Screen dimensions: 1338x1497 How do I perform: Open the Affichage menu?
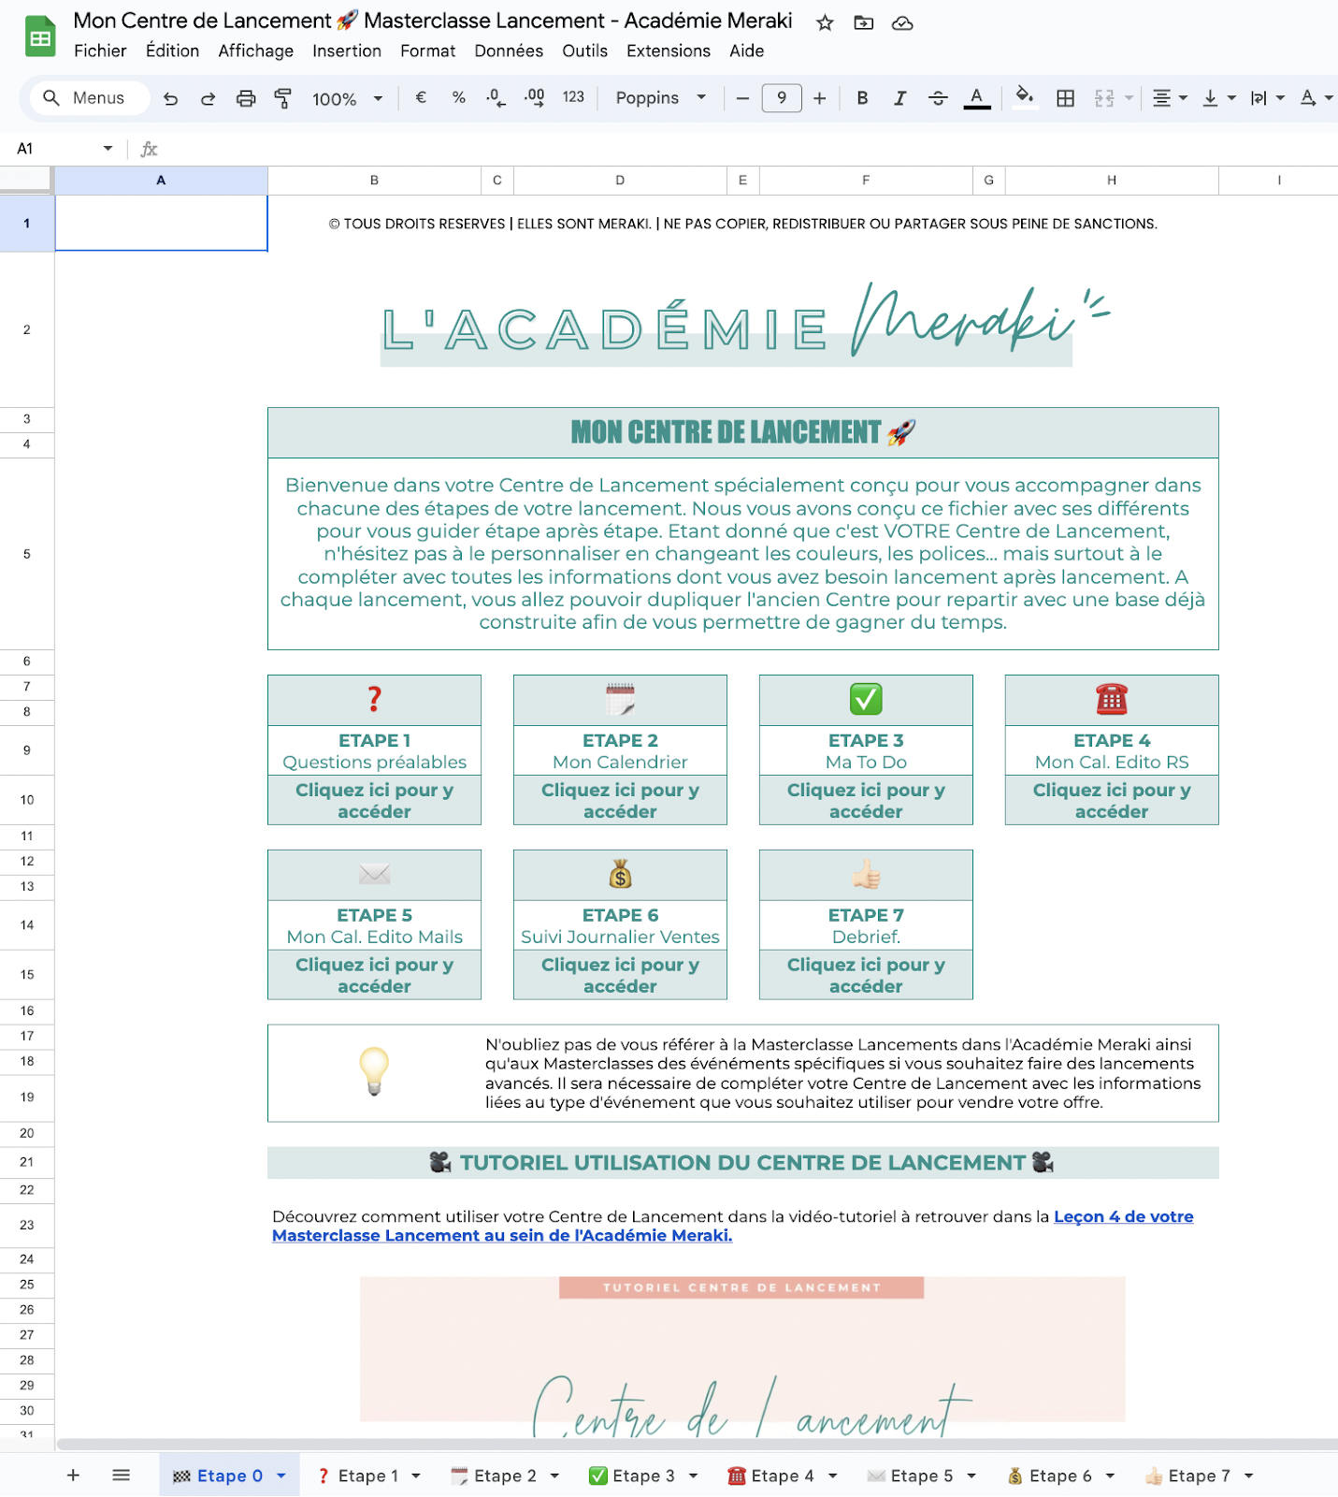click(x=255, y=51)
